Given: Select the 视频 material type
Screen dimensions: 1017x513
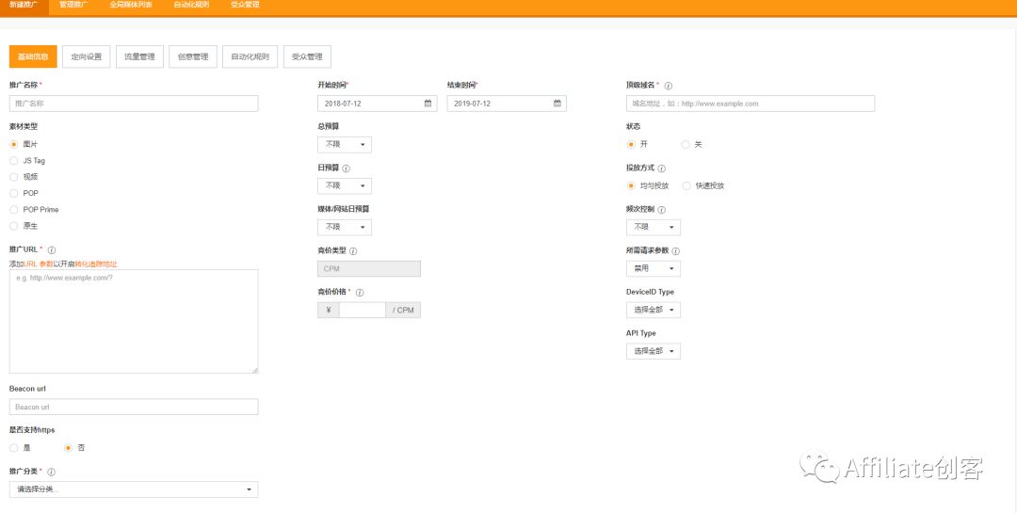Looking at the screenshot, I should (13, 176).
